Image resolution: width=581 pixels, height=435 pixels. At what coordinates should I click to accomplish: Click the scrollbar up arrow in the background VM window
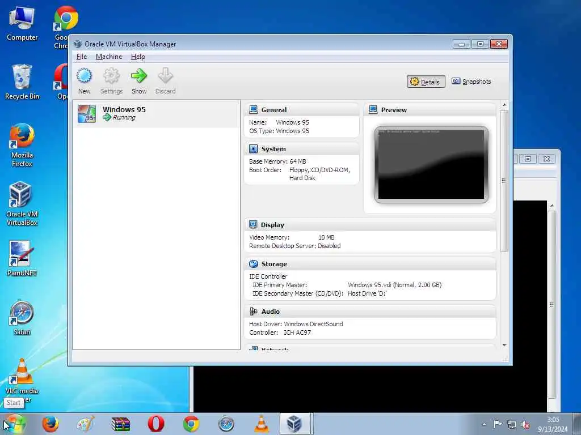click(551, 206)
